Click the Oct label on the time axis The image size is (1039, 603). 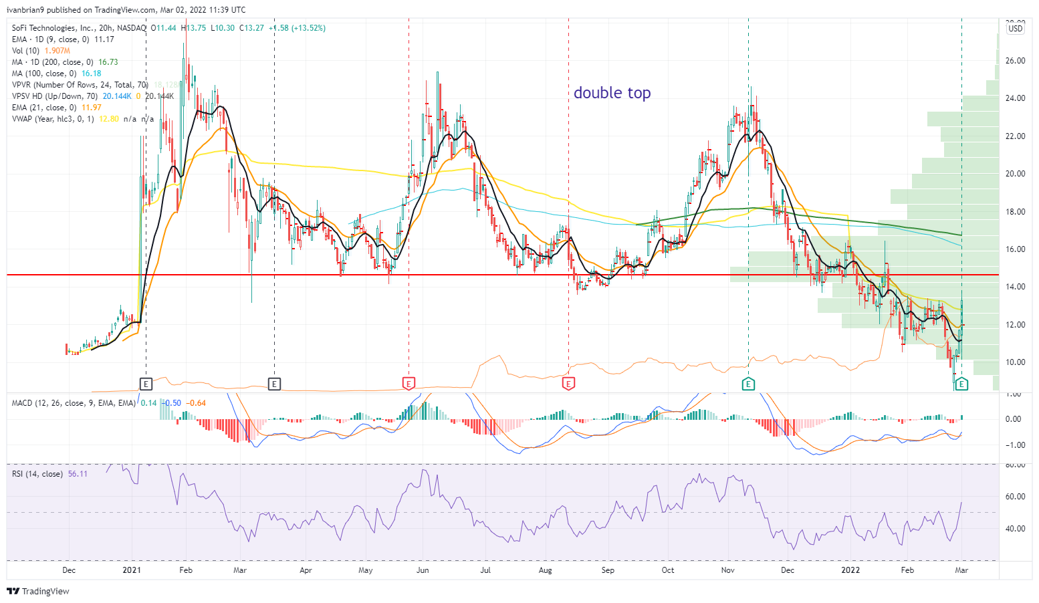click(x=668, y=570)
